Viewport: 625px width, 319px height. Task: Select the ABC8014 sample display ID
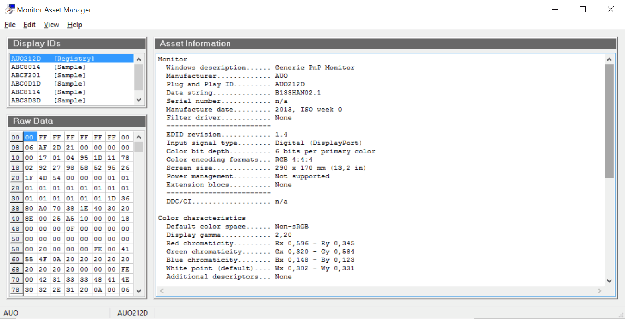72,67
